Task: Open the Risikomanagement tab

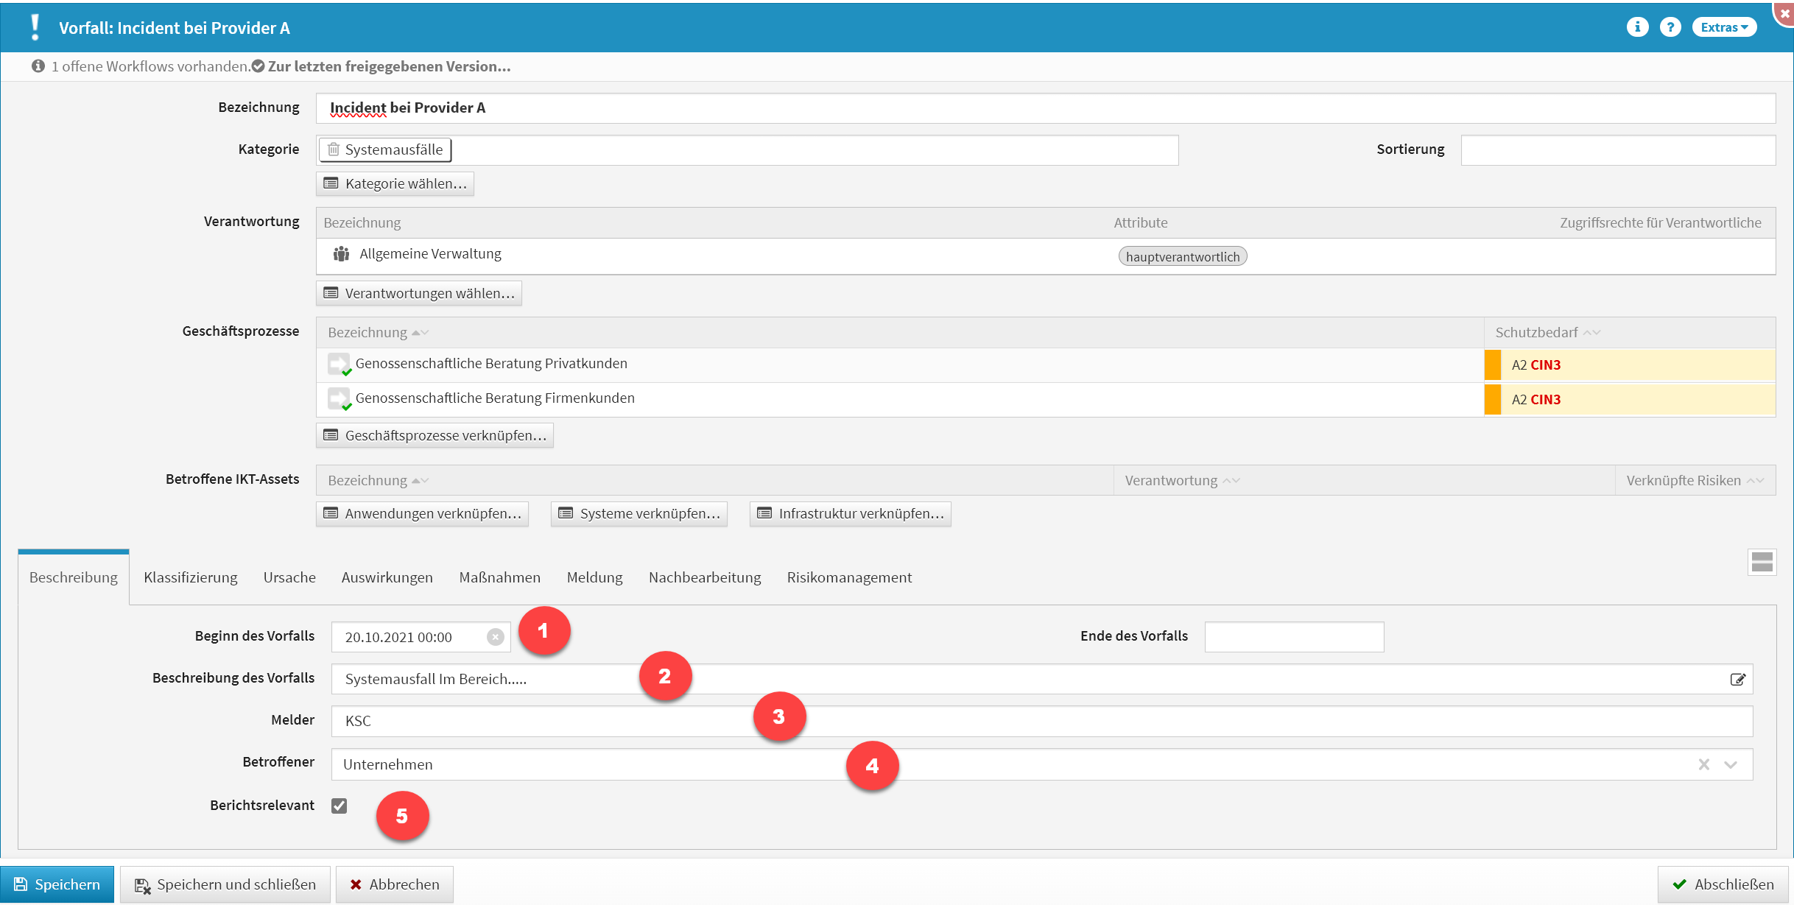Action: [x=848, y=577]
